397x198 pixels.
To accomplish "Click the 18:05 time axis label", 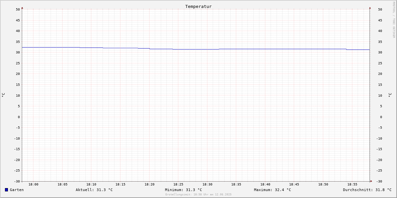I will coord(63,184).
